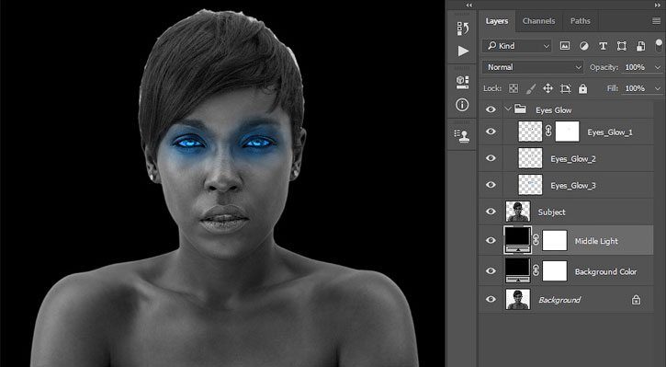Screen dimensions: 666x367
Task: Click link icon on Middle Light layer
Action: (536, 240)
